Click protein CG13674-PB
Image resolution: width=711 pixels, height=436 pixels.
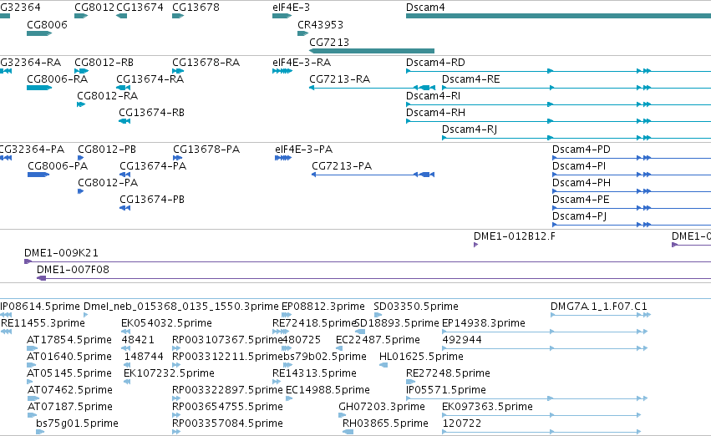[x=125, y=208]
